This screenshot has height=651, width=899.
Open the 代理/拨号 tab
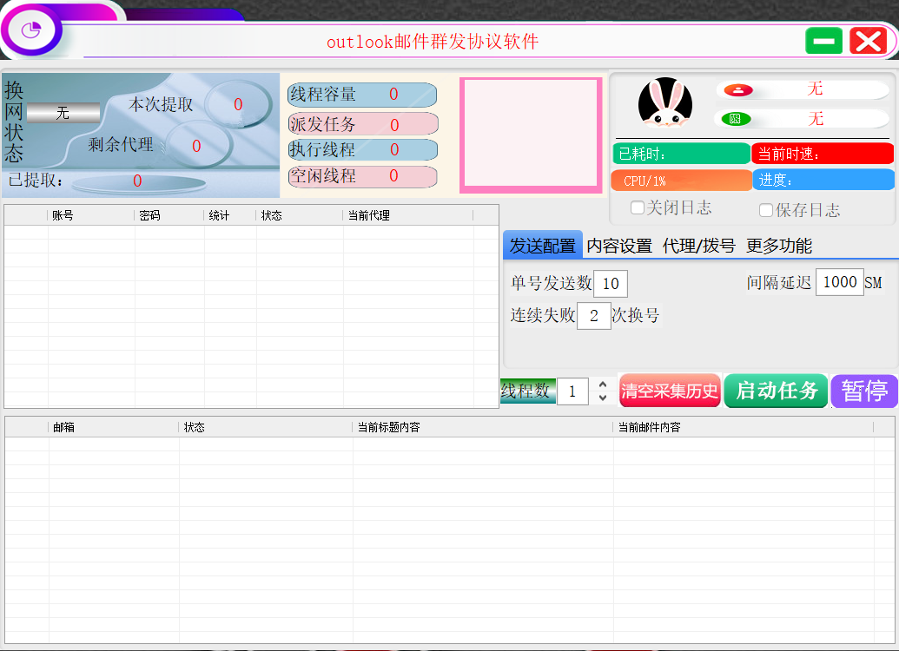click(x=698, y=246)
